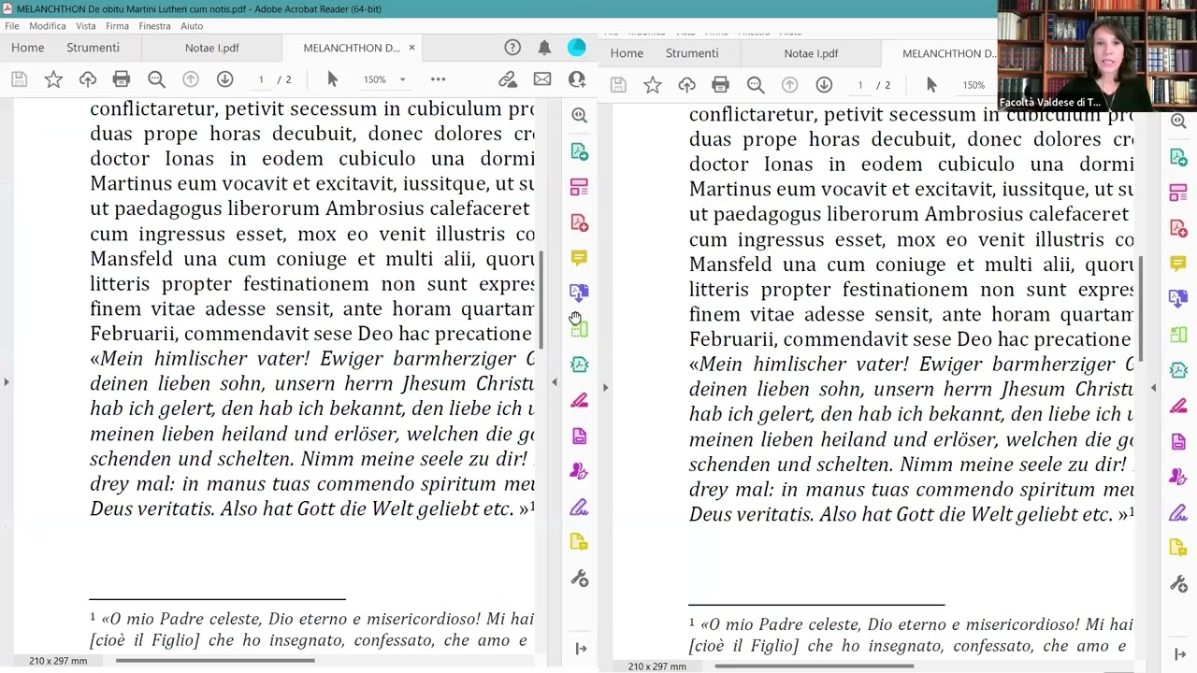Open Finestra menu

pos(154,26)
